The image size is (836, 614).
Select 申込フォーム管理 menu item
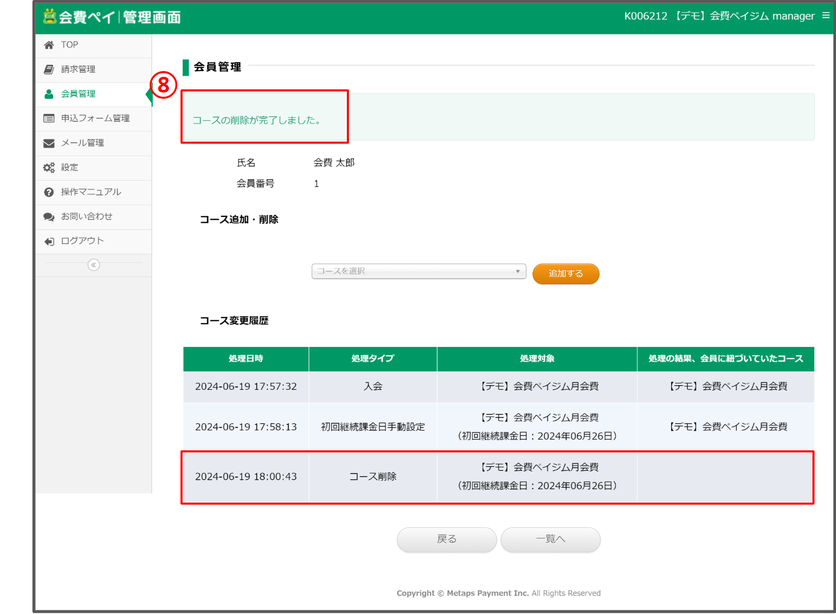[x=95, y=119]
